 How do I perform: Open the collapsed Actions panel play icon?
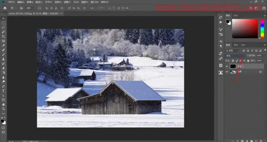[221, 22]
